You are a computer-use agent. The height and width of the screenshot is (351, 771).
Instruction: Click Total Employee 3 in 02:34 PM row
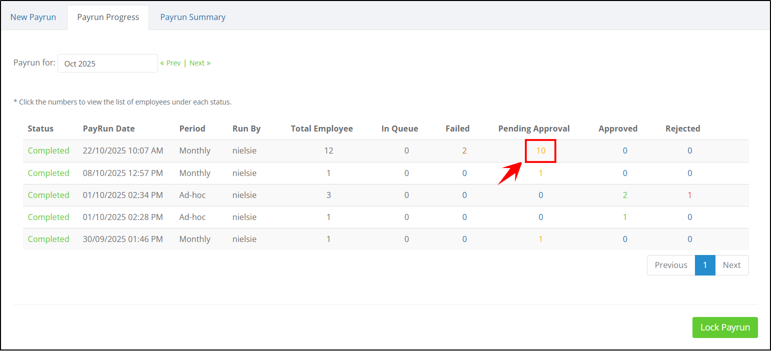click(x=329, y=195)
